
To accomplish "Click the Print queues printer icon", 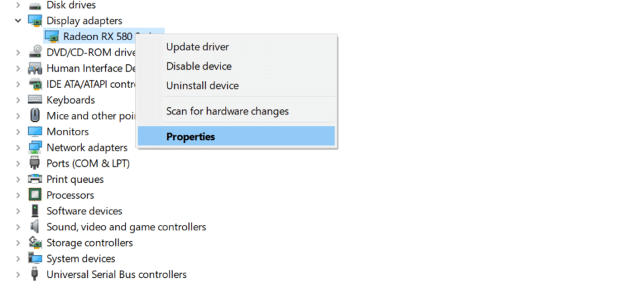I will click(x=35, y=179).
